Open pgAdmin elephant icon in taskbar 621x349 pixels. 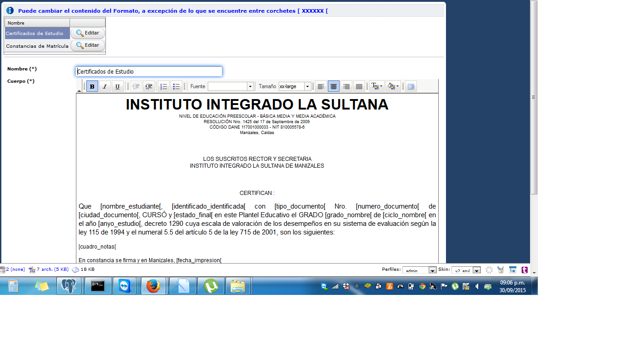69,286
